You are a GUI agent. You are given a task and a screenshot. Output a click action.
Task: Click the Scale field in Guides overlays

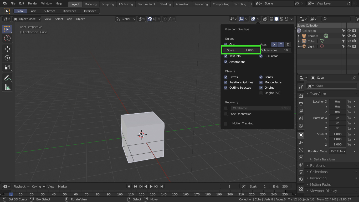pyautogui.click(x=241, y=50)
